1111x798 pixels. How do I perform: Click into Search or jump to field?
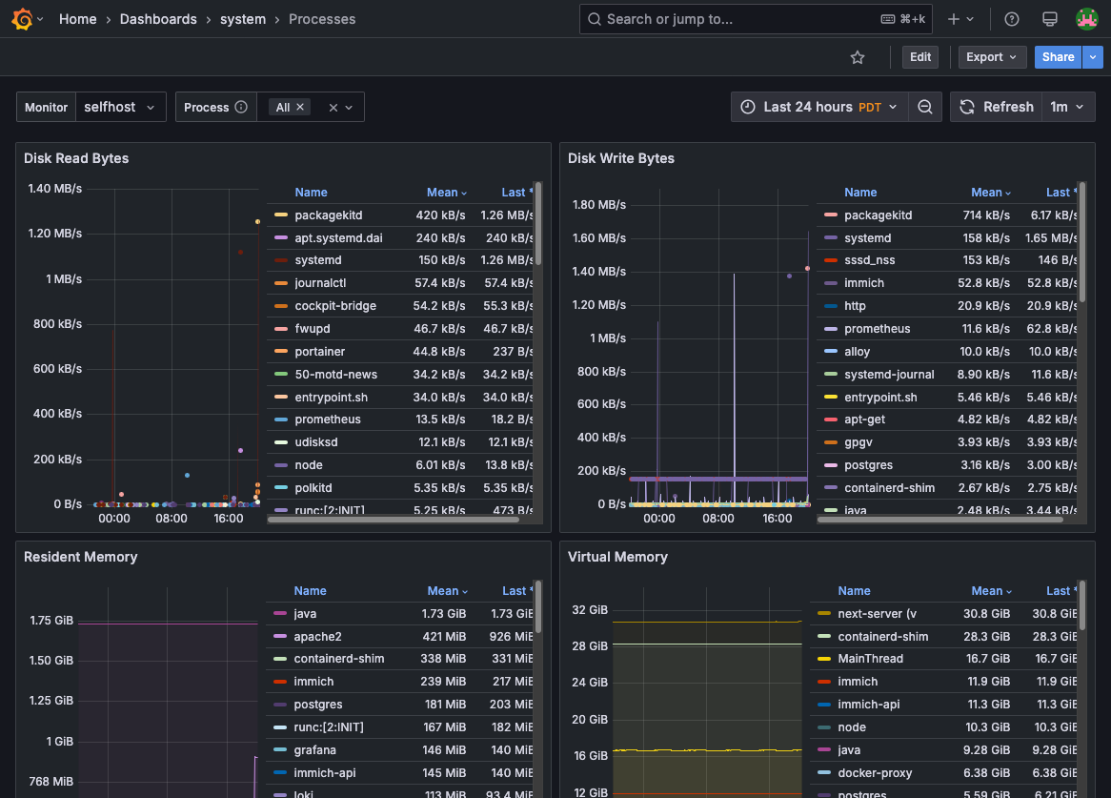[756, 19]
